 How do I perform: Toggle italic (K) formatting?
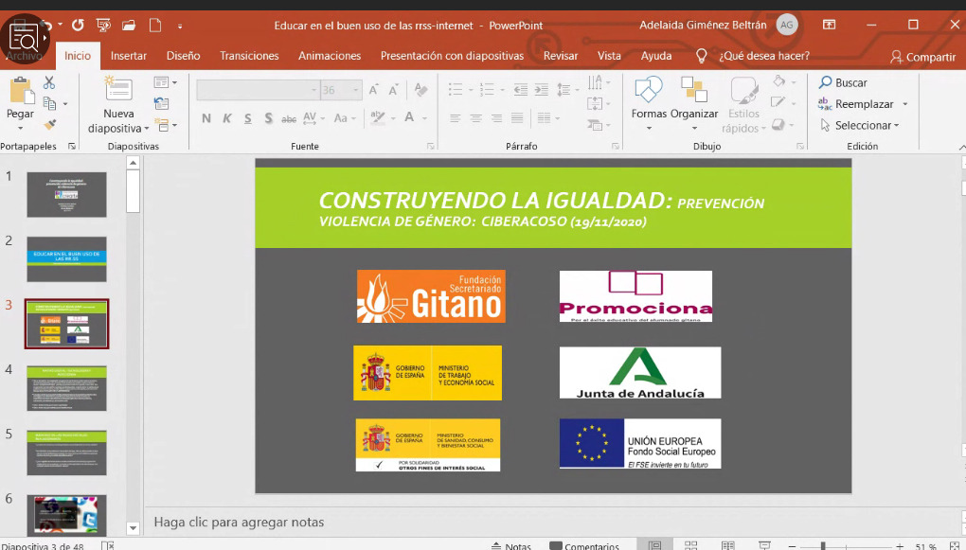point(226,118)
